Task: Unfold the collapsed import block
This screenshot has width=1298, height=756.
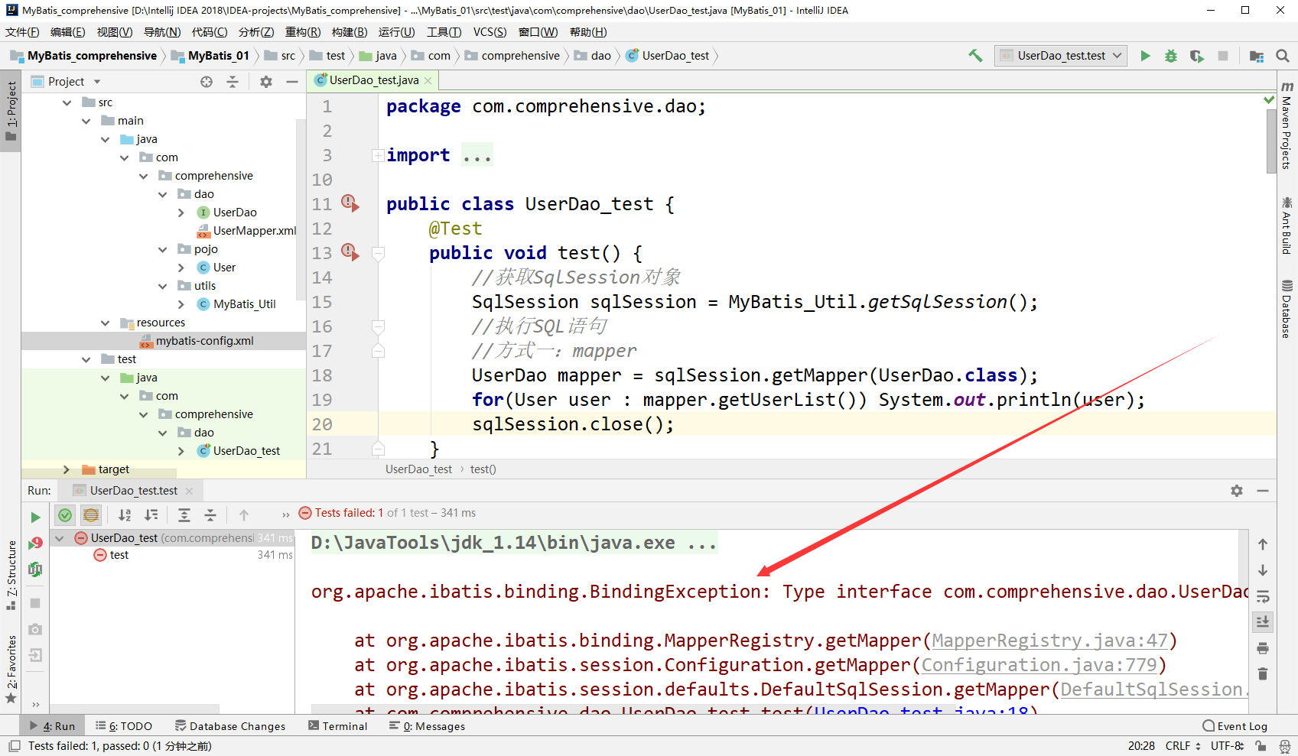Action: [378, 155]
